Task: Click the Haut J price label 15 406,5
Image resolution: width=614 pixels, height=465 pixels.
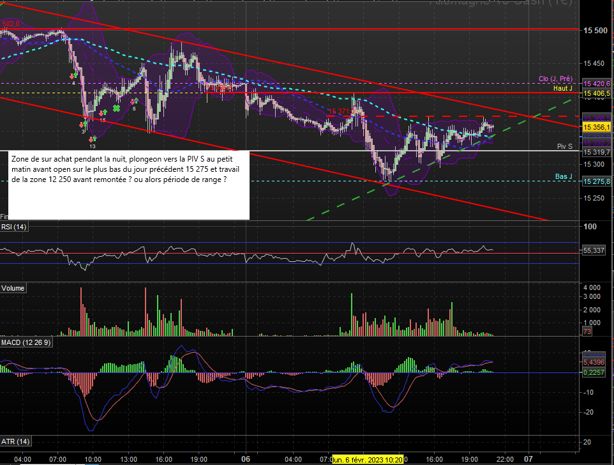Action: coord(597,93)
